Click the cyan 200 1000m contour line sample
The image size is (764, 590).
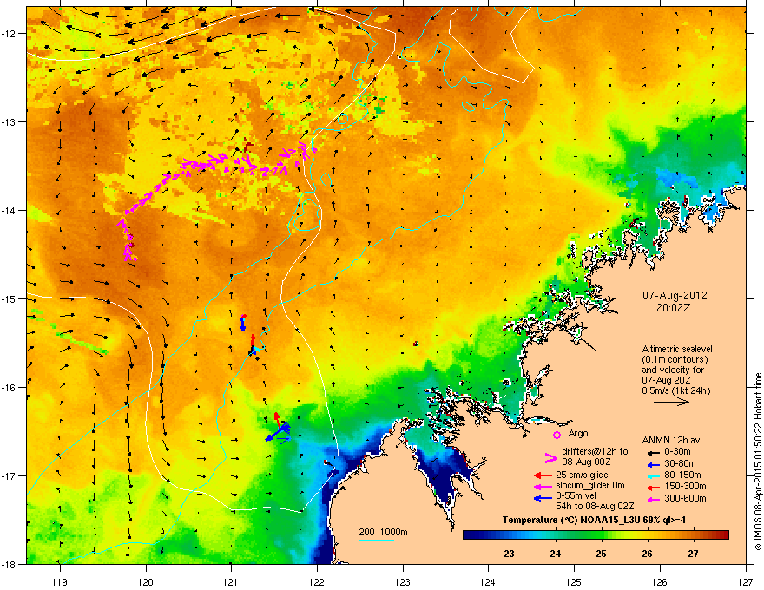tap(377, 540)
